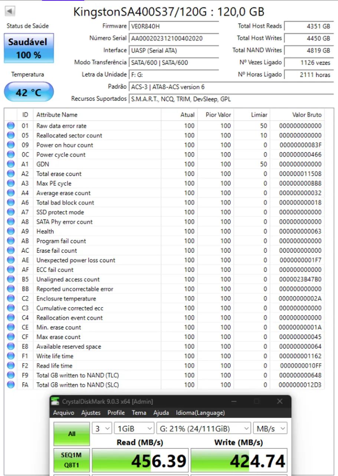Click Firmware field showing VE0R840H
This screenshot has width=338, height=476.
pos(174,26)
